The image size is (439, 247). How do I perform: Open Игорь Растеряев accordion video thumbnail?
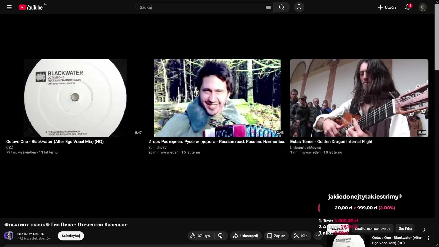coord(217,98)
